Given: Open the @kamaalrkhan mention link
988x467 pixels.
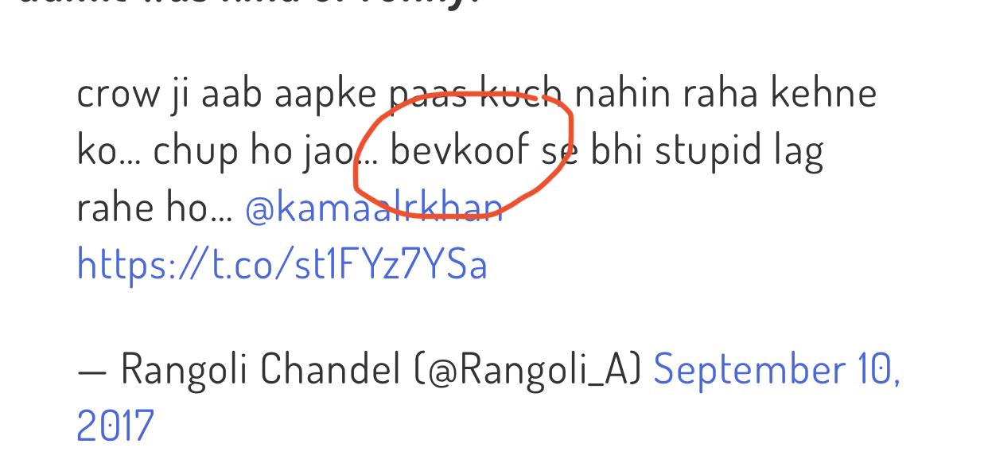Looking at the screenshot, I should (374, 208).
